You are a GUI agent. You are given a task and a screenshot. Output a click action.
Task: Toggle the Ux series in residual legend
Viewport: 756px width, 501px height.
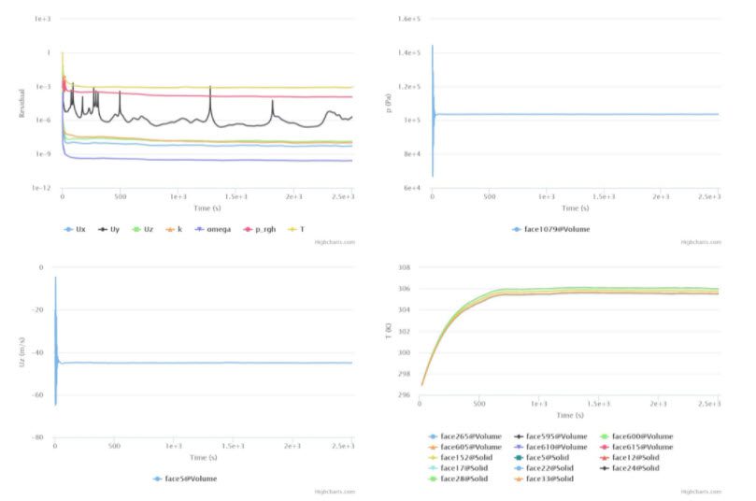77,228
